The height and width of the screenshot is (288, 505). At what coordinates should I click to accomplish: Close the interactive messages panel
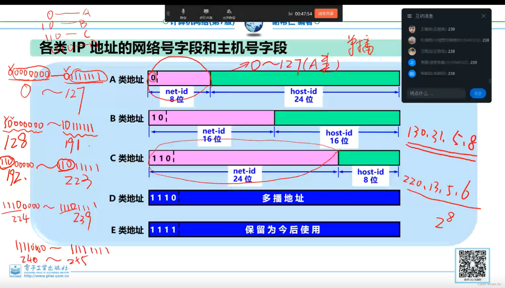pyautogui.click(x=483, y=16)
